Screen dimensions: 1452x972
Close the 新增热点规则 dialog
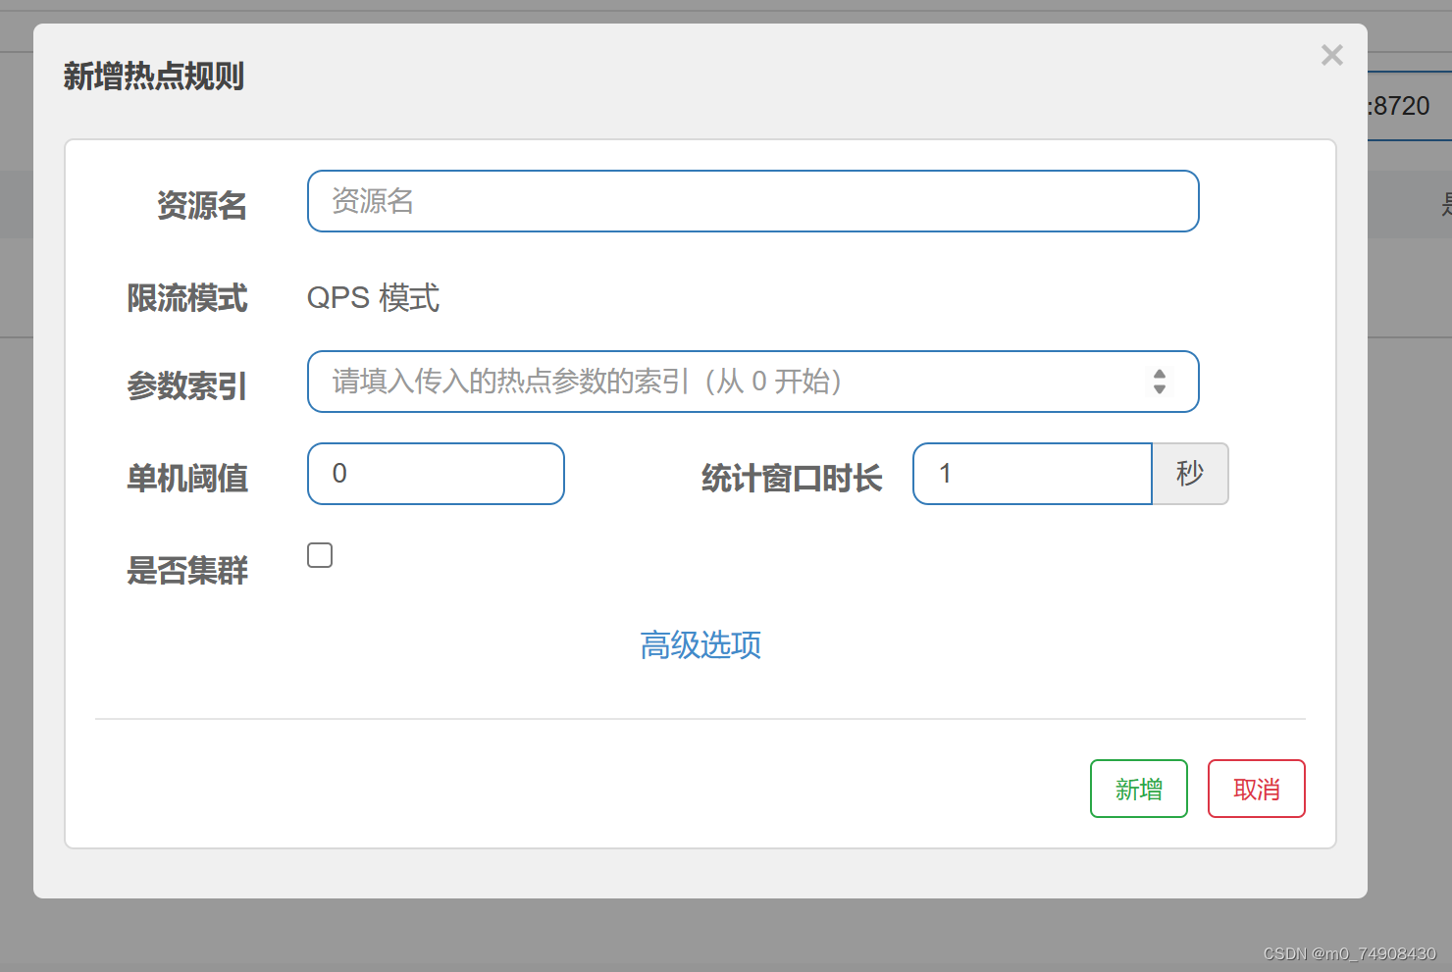1331,55
